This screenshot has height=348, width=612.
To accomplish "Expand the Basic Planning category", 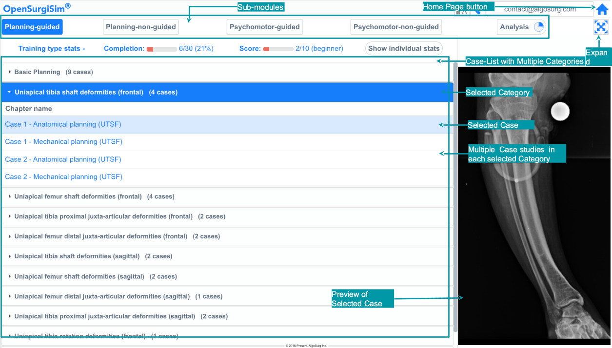I will click(54, 72).
